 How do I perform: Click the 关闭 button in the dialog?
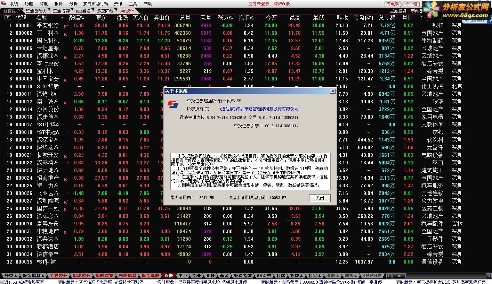[320, 198]
